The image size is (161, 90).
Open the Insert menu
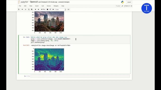click(37, 6)
